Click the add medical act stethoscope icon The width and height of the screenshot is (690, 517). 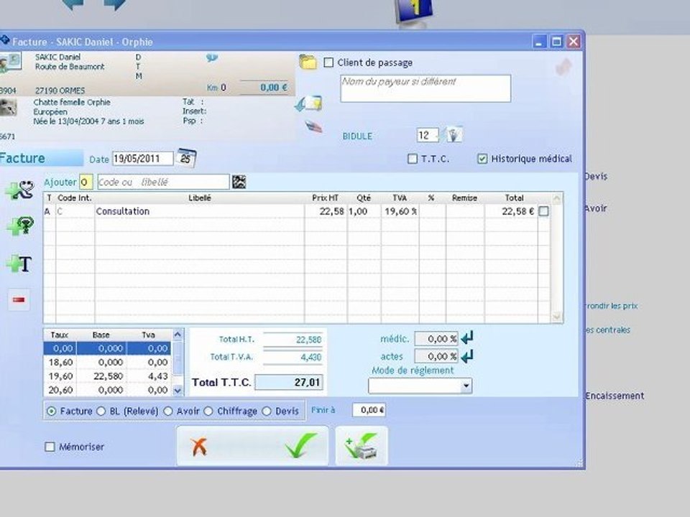[x=20, y=190]
